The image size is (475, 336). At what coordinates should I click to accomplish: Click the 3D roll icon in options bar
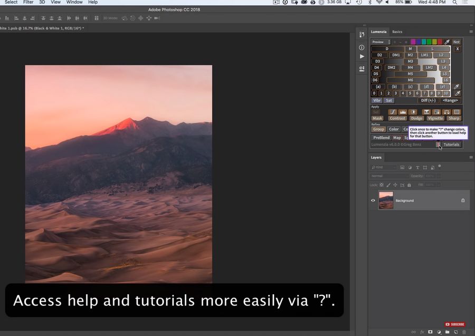[132, 18]
